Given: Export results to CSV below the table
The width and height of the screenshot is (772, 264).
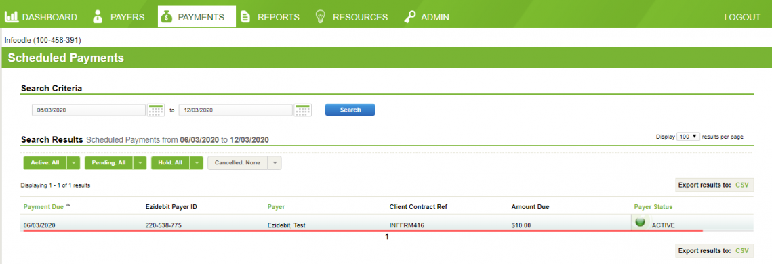Looking at the screenshot, I should [741, 250].
